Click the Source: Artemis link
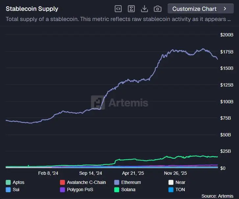Screen dimensions: 239x199 pyautogui.click(x=217, y=196)
